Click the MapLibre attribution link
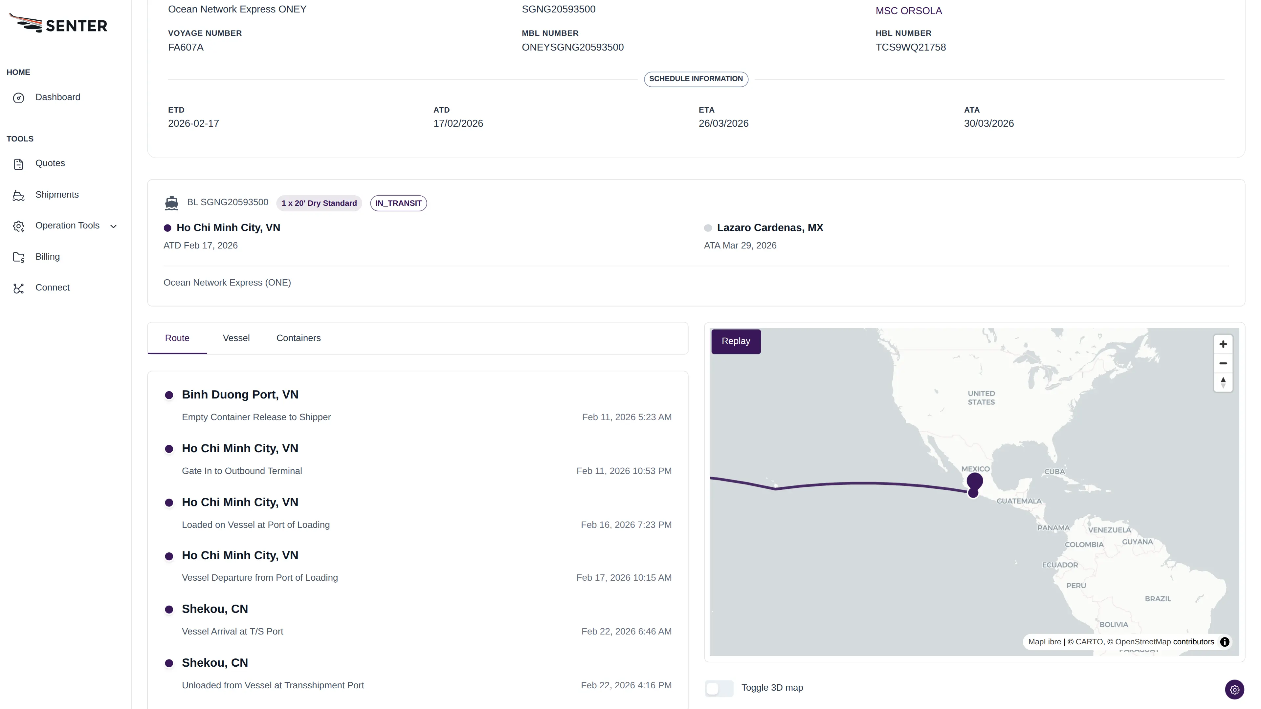1261x709 pixels. [x=1045, y=642]
